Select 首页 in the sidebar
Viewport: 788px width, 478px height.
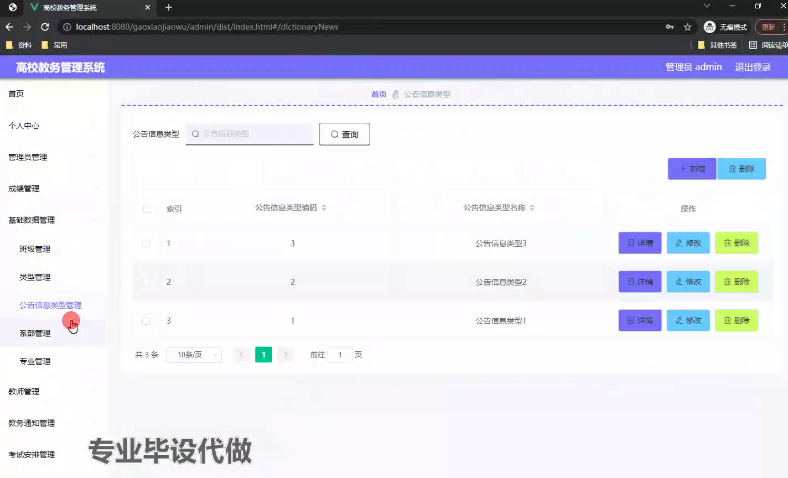click(53, 93)
